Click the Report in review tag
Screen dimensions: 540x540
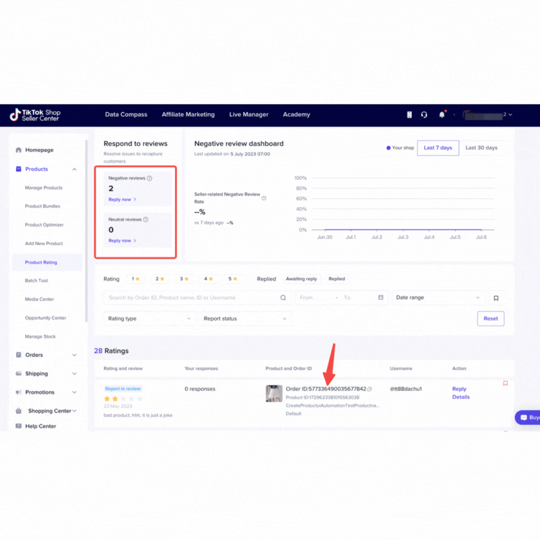(x=123, y=389)
